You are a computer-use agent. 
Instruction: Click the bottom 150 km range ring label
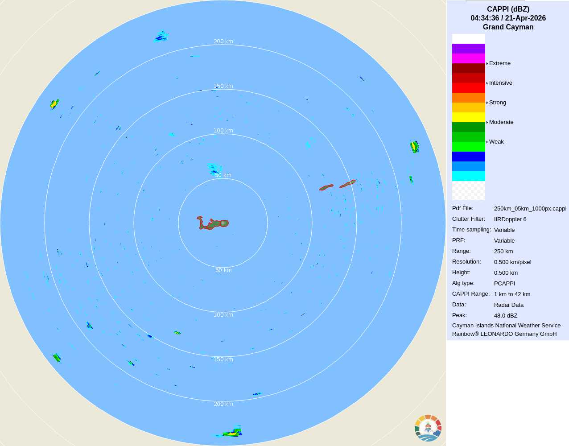click(223, 359)
